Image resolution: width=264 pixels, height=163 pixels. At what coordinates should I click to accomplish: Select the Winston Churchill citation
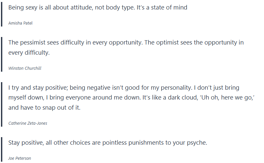25,68
